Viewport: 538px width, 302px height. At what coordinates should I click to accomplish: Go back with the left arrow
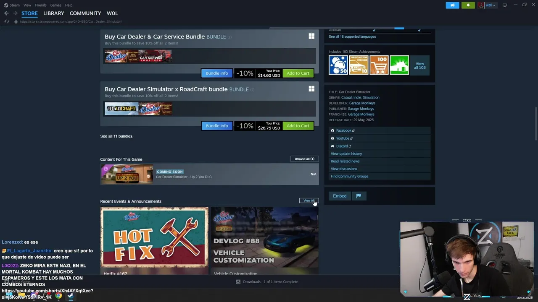(x=6, y=13)
